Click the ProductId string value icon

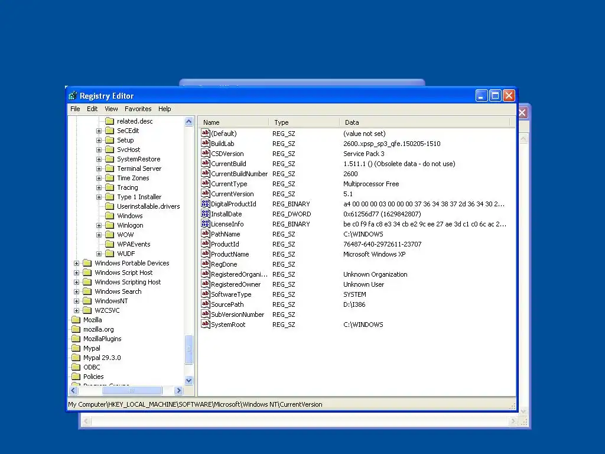pos(205,244)
